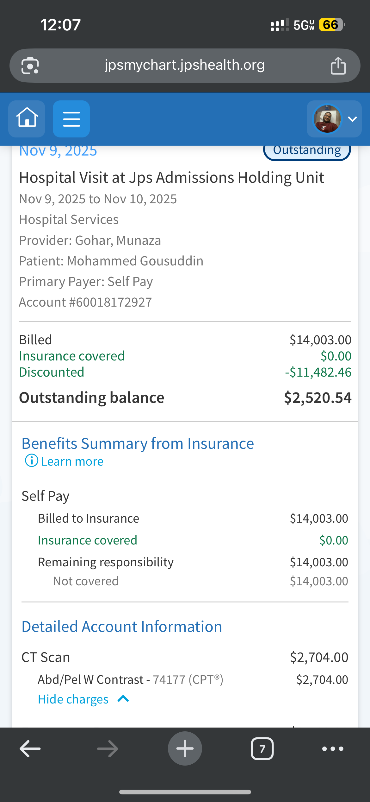The height and width of the screenshot is (802, 370).
Task: Go to the MyChart home icon
Action: 27,118
